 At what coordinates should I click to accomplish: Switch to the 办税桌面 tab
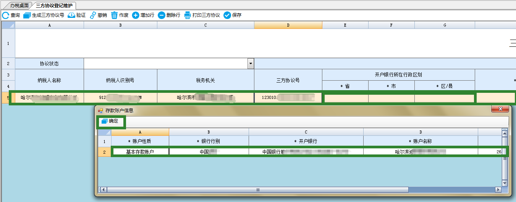pos(19,5)
